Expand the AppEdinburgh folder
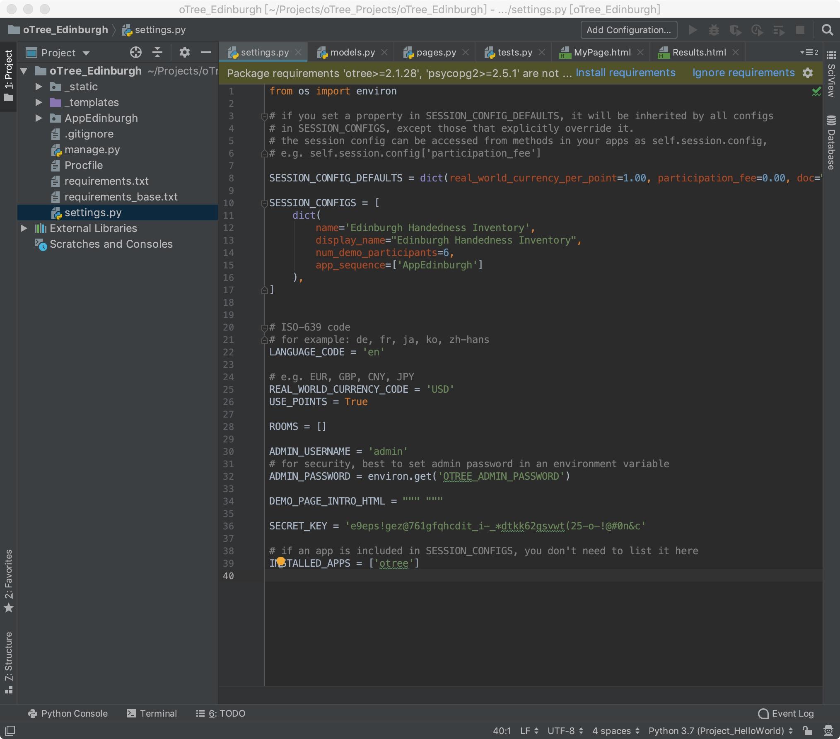The image size is (840, 739). (39, 118)
